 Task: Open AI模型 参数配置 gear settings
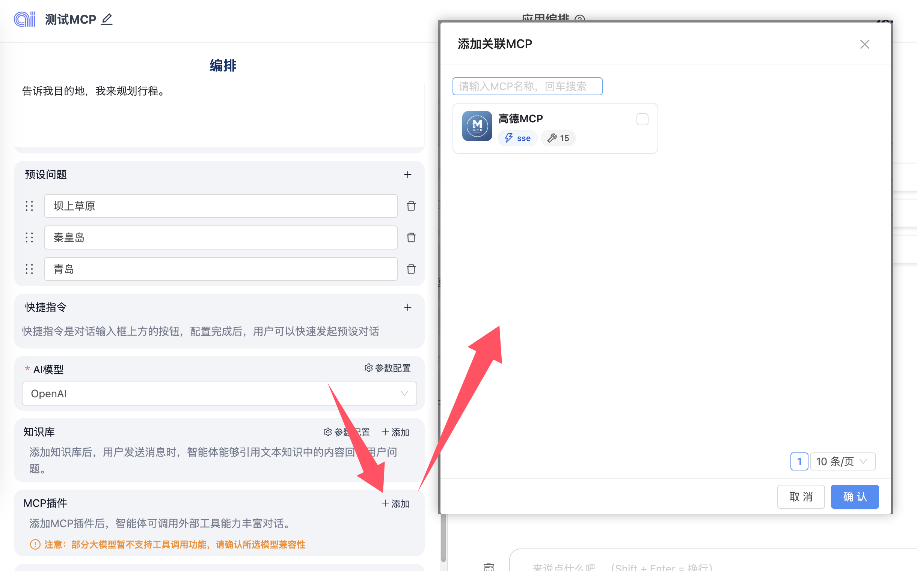(x=388, y=368)
